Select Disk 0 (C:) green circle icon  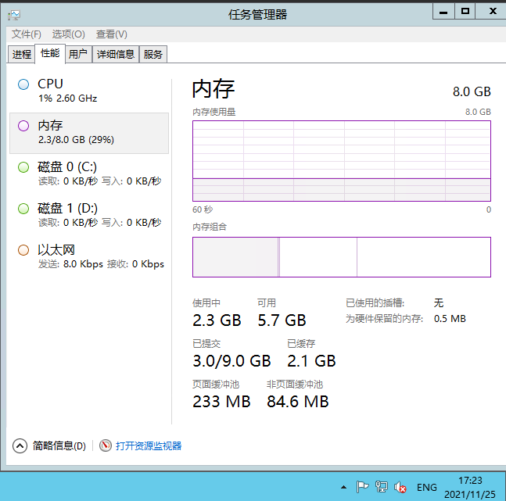click(x=23, y=166)
